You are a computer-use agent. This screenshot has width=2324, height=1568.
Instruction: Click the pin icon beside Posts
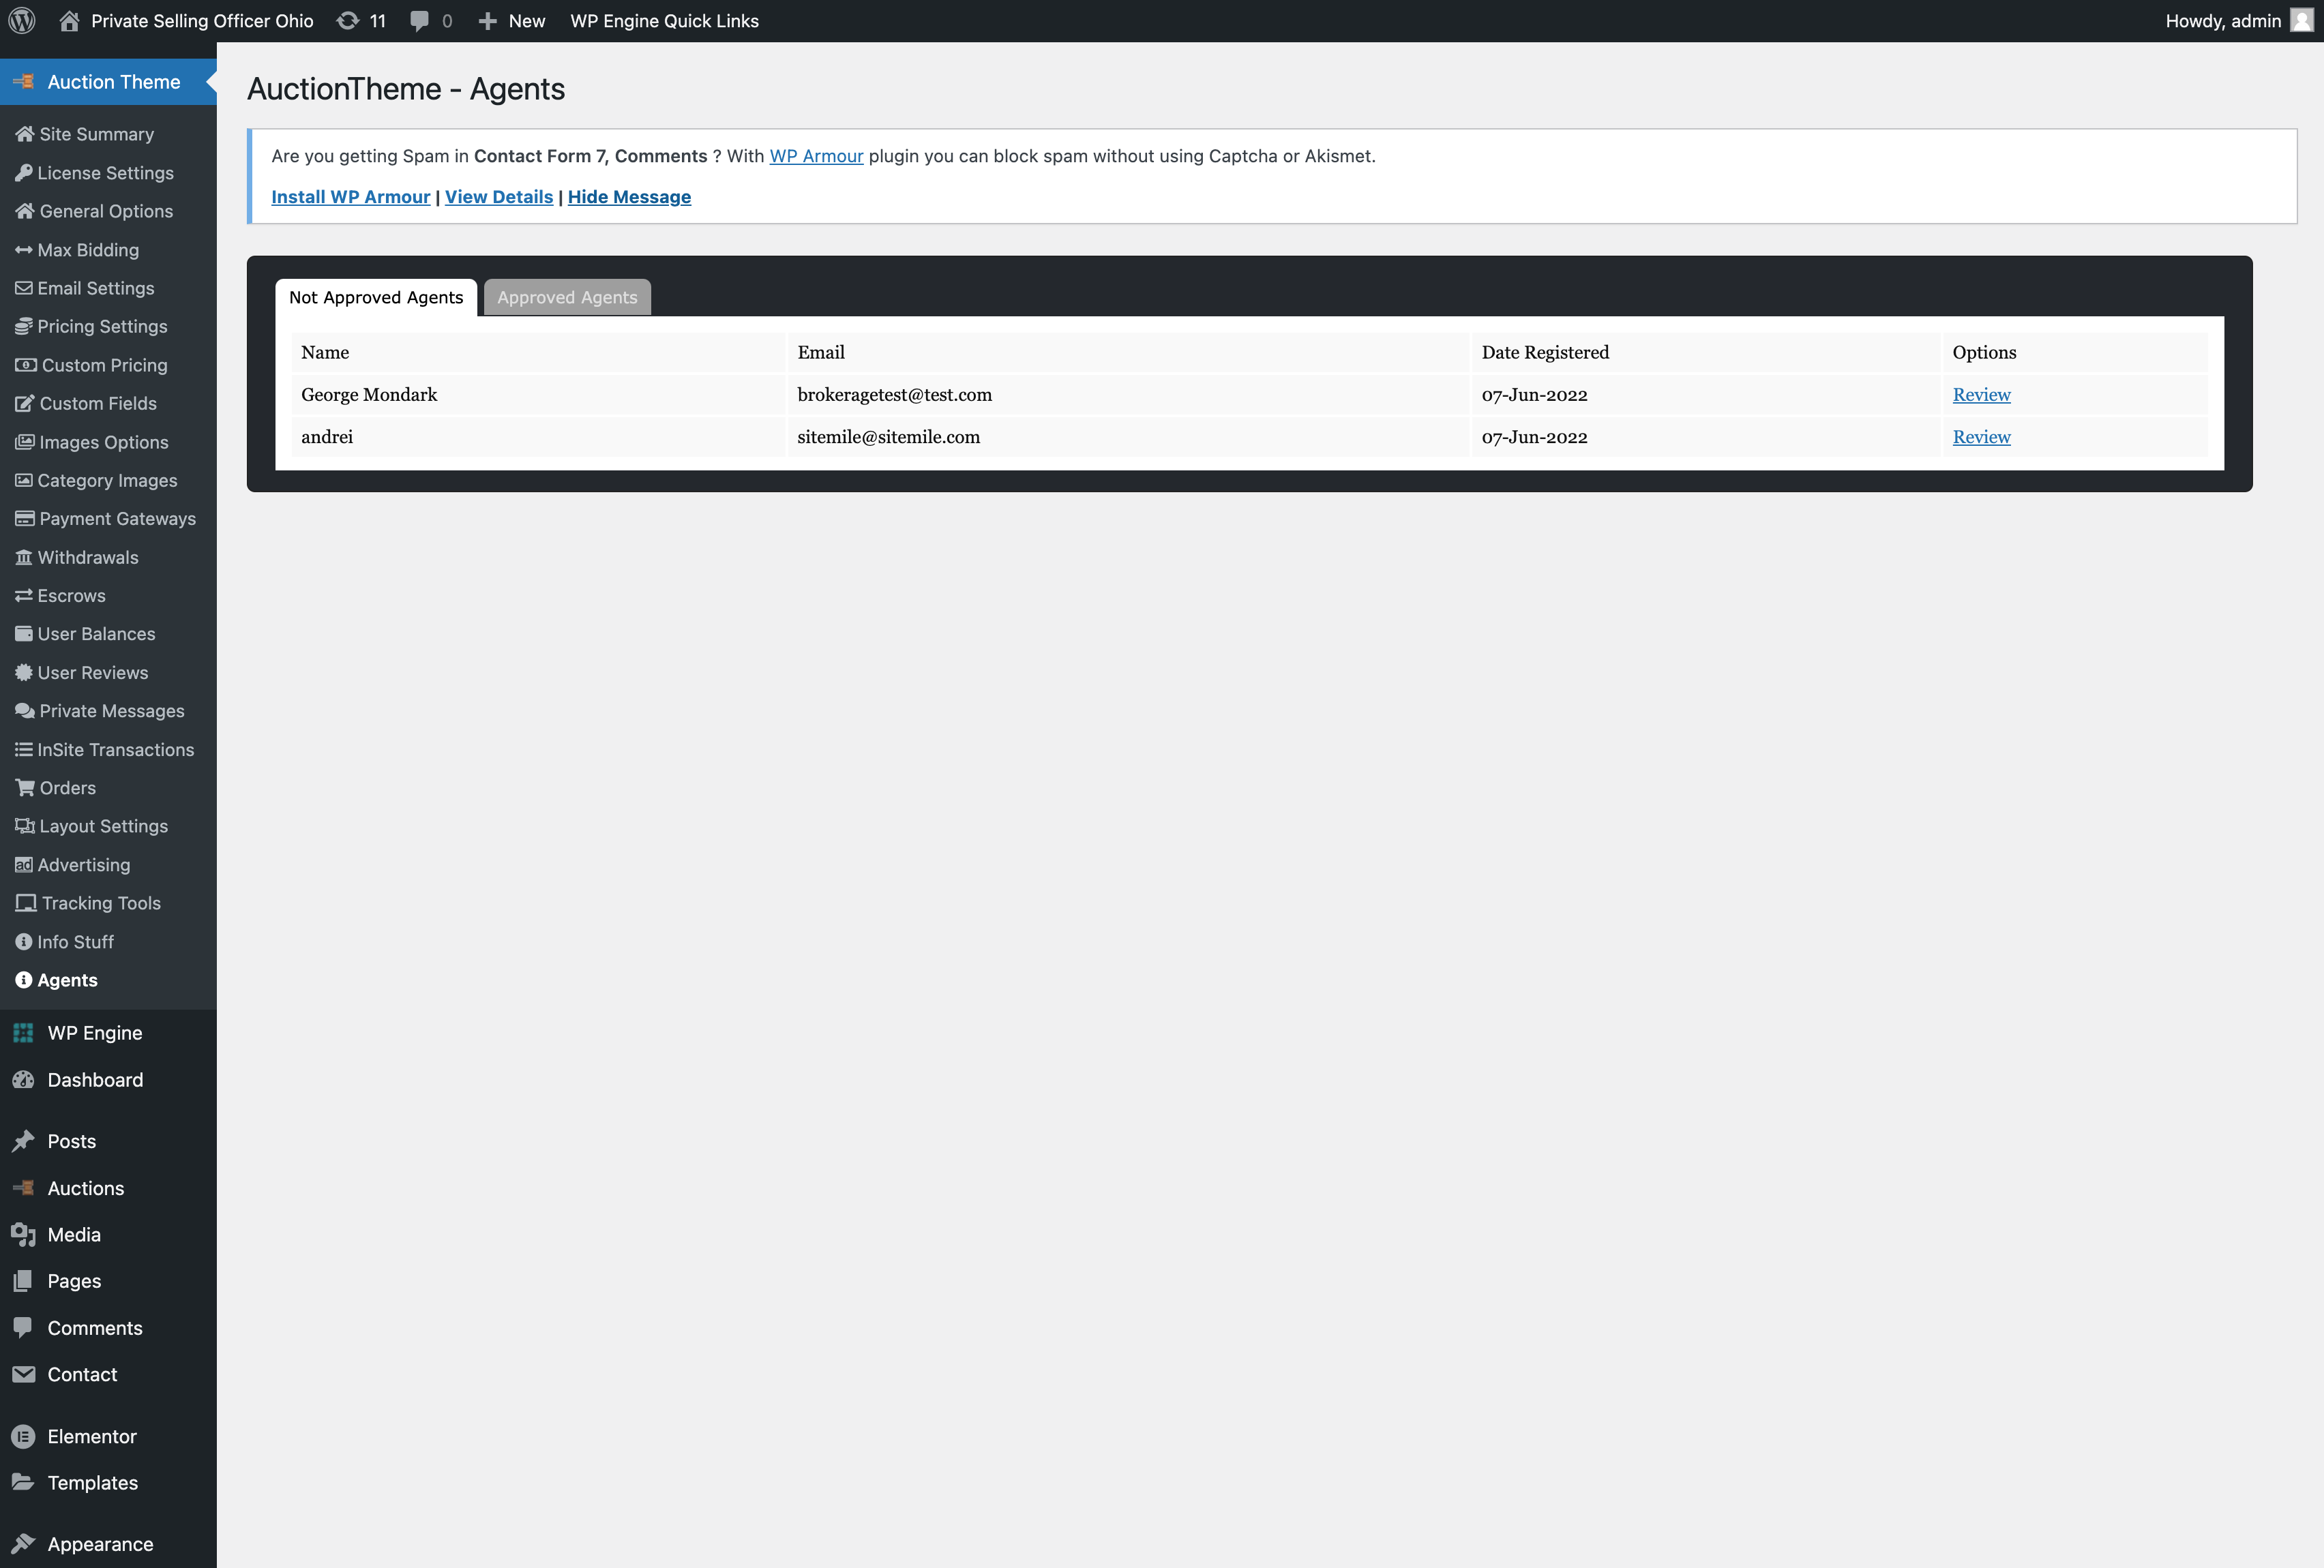point(23,1141)
